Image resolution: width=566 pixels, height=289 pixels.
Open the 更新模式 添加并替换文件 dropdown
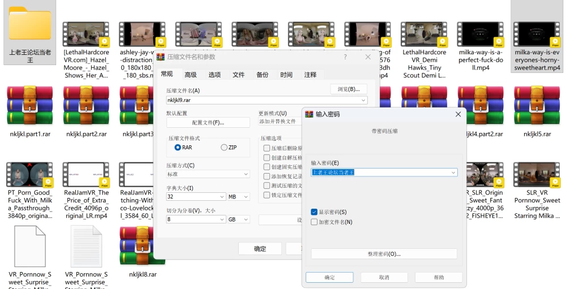(x=280, y=122)
